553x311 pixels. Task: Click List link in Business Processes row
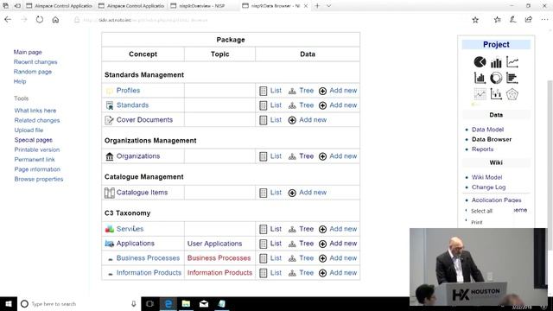click(x=276, y=258)
